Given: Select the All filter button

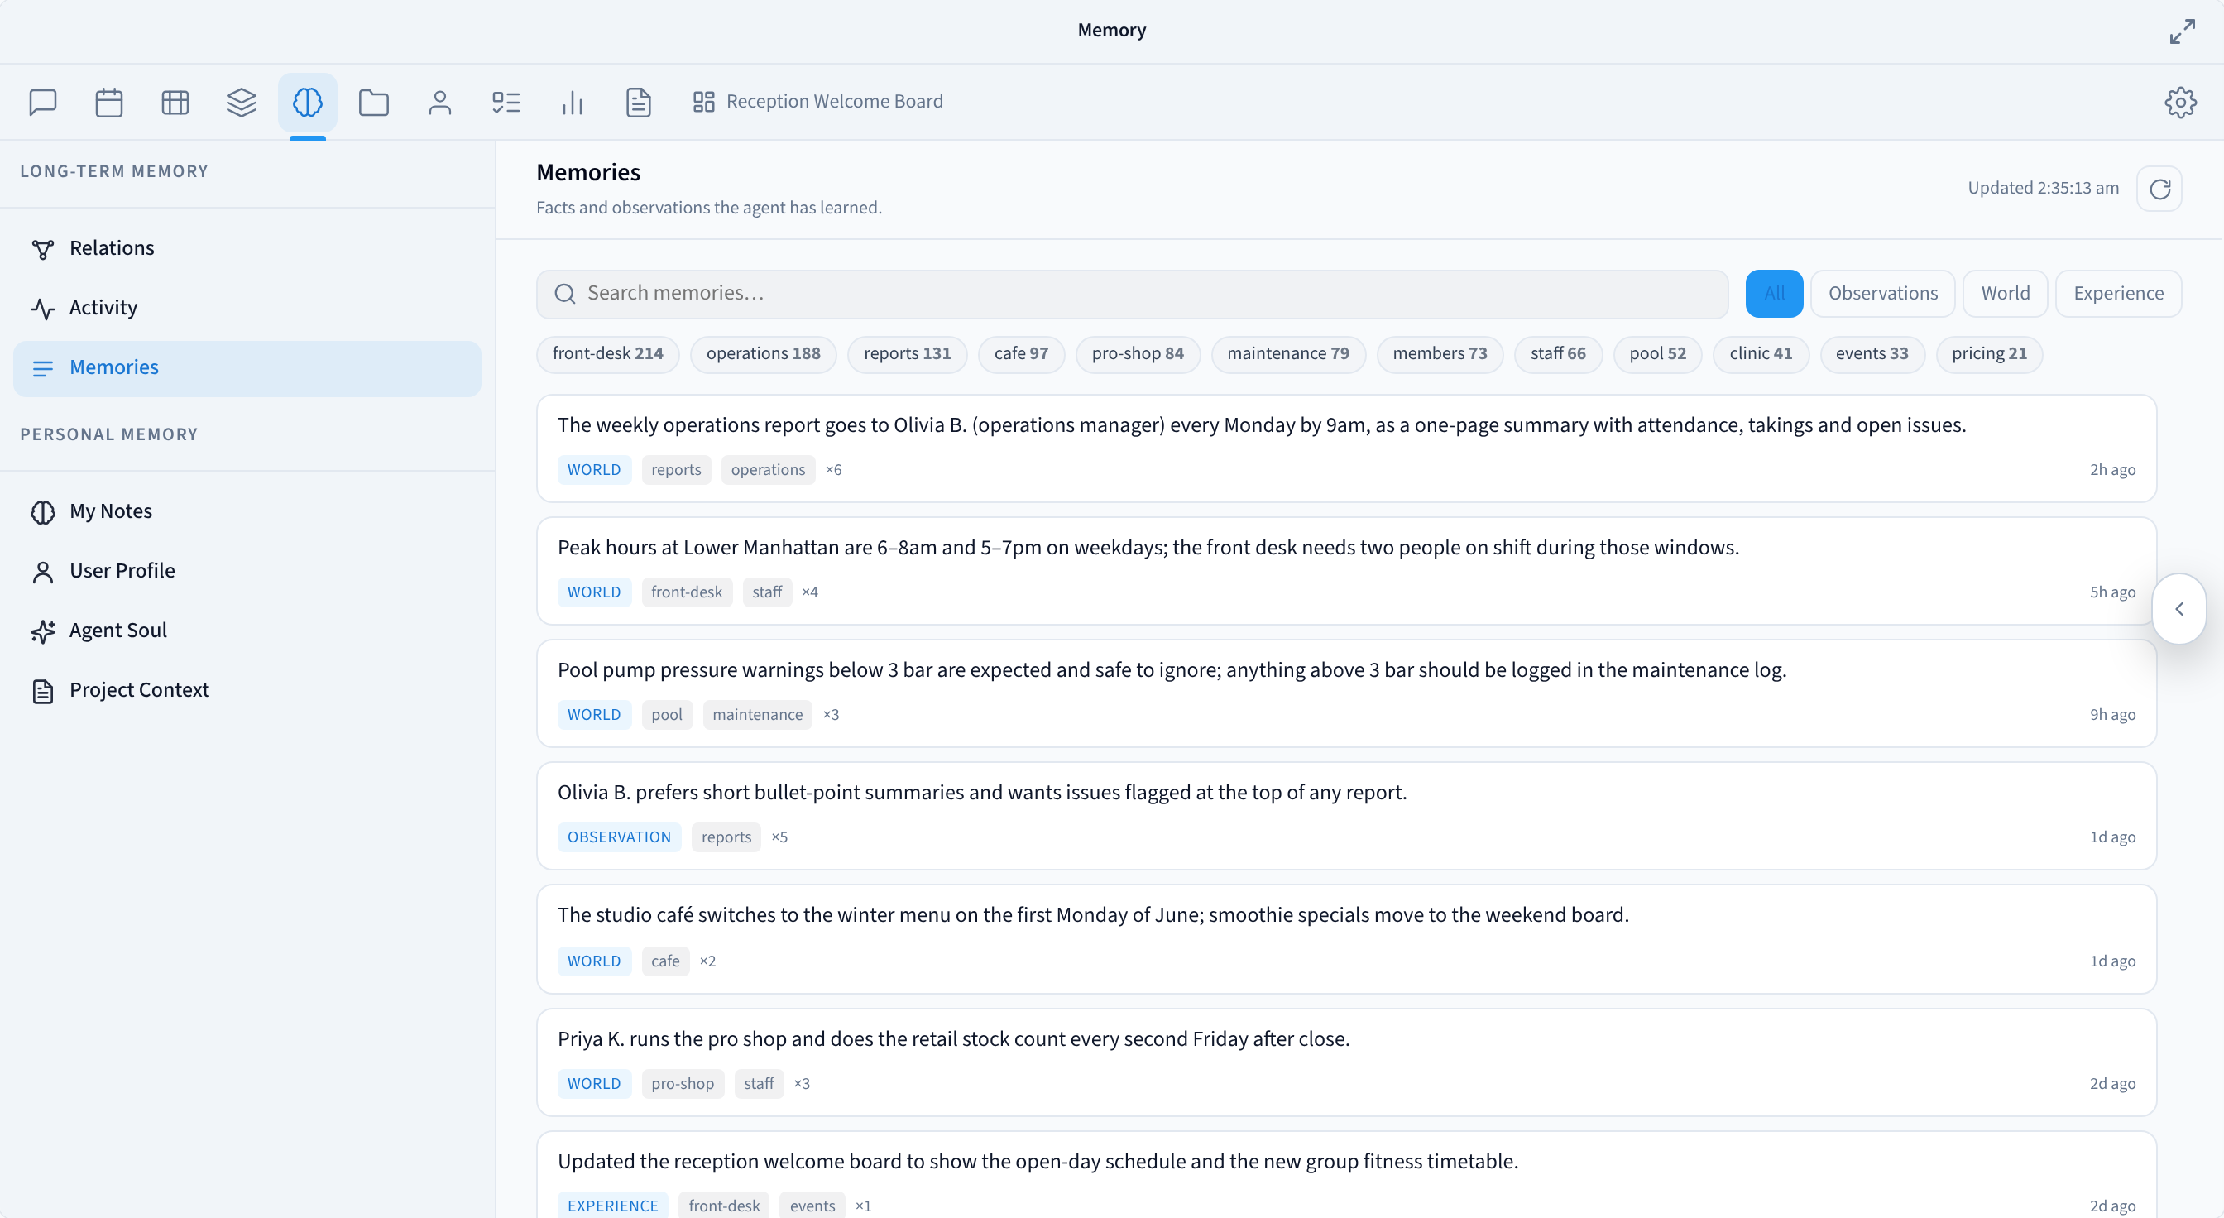Looking at the screenshot, I should (1774, 294).
